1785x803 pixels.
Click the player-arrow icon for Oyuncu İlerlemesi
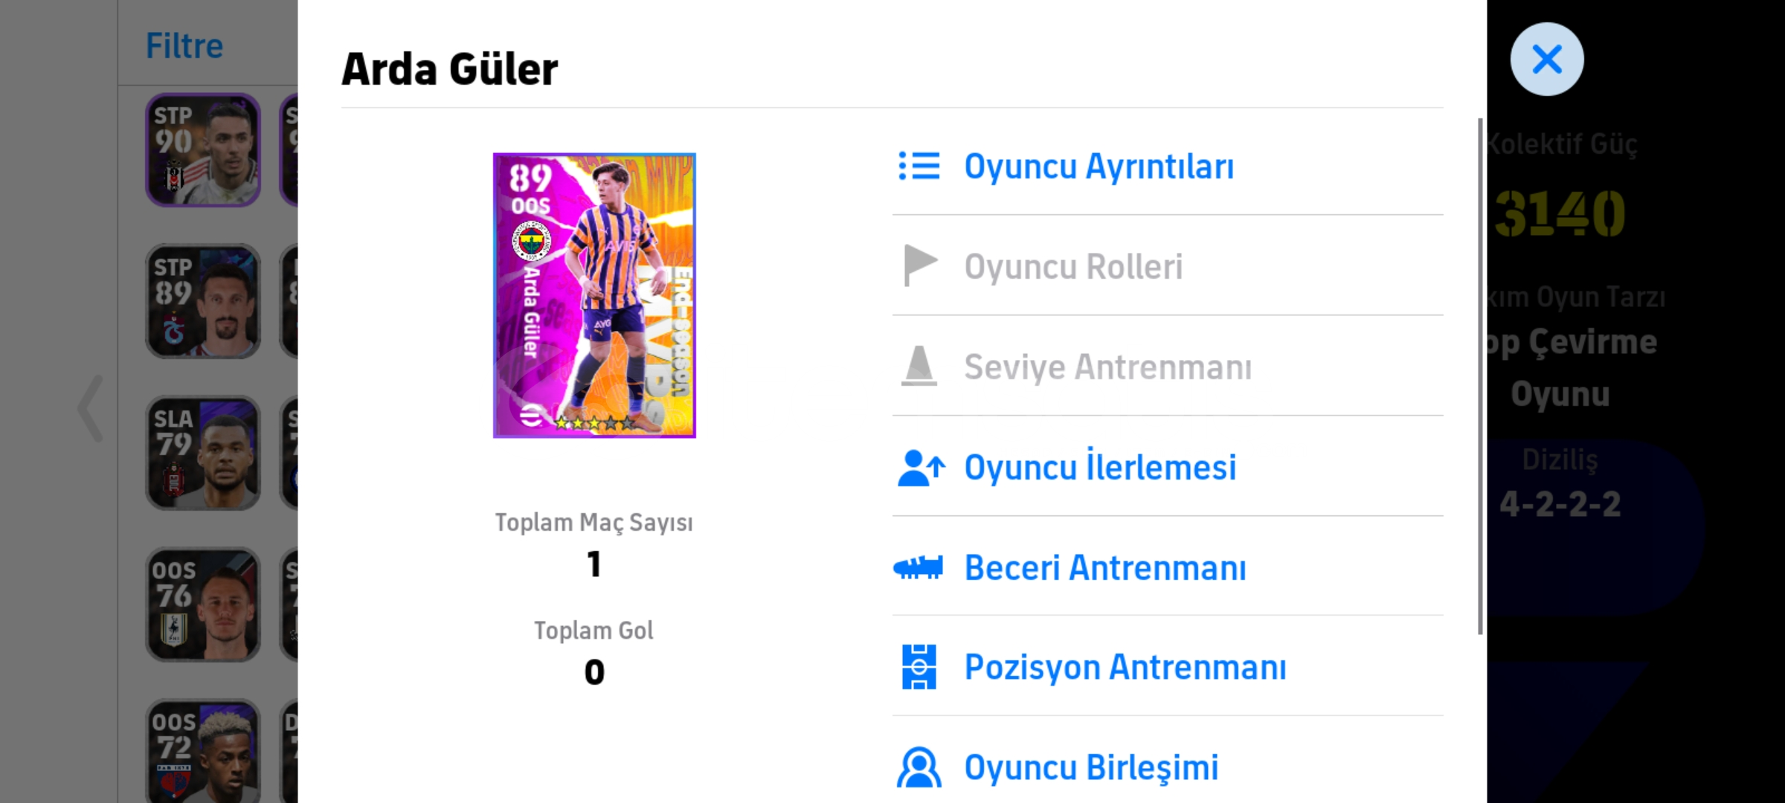click(x=921, y=468)
